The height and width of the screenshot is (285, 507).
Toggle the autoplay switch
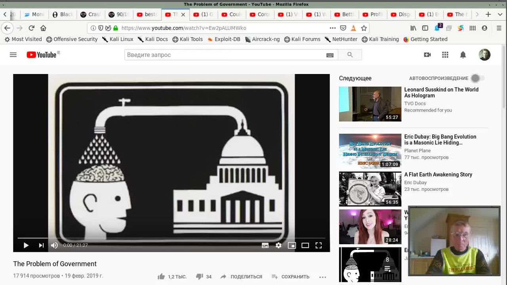(x=477, y=78)
